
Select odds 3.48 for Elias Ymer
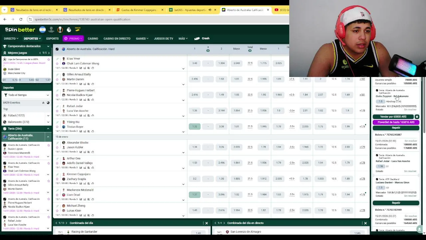point(195,63)
